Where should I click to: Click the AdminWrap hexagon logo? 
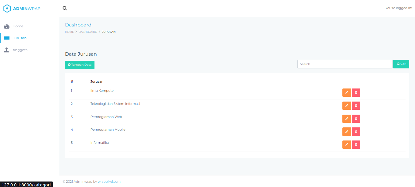(x=7, y=9)
